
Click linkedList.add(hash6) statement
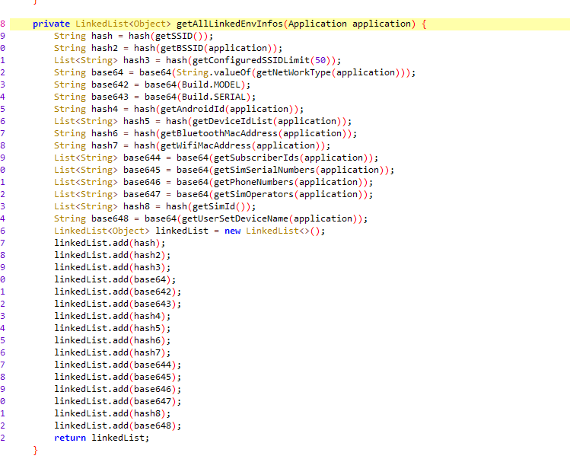[x=113, y=341]
